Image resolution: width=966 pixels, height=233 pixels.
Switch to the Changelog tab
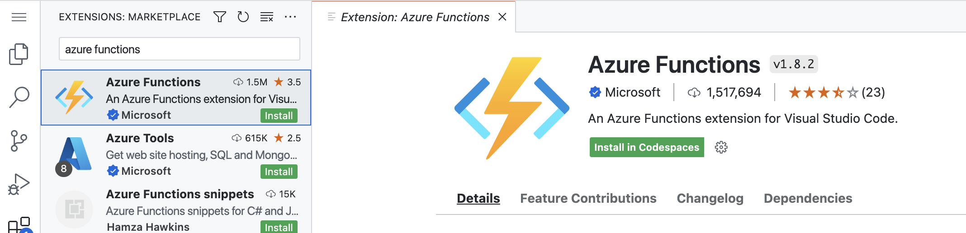click(x=710, y=198)
